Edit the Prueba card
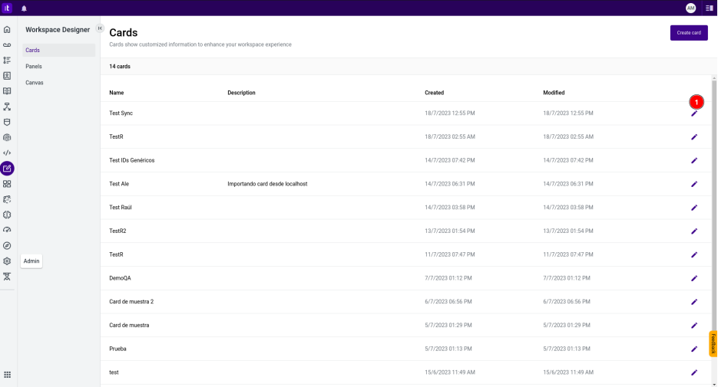 (694, 349)
